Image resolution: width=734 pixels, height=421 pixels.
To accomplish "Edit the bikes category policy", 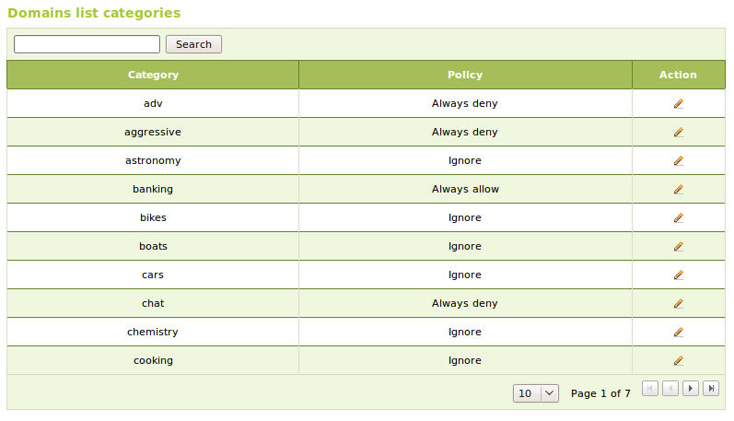I will (x=679, y=217).
